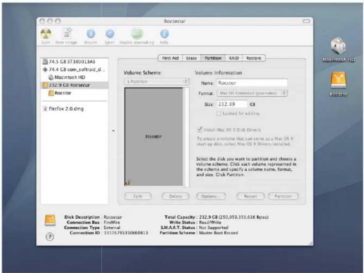Switch to the First Aid tab
This screenshot has height=273, width=364.
171,58
